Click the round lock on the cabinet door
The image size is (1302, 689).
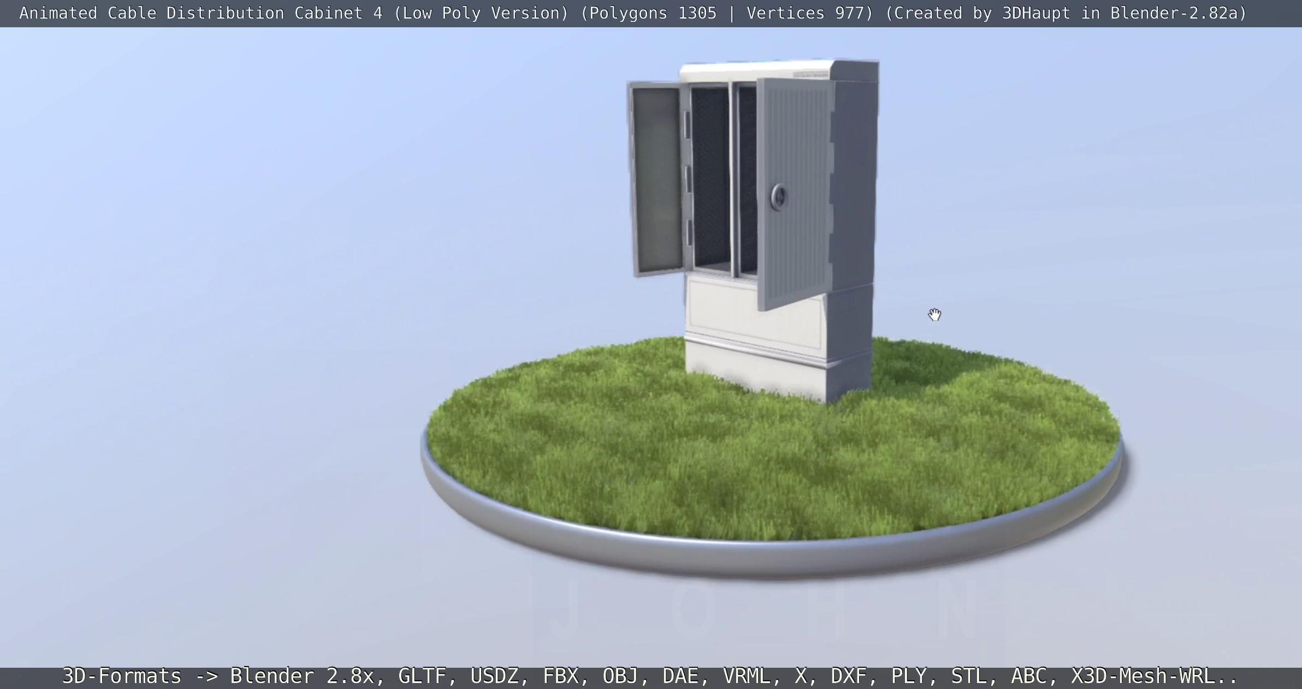pos(779,197)
